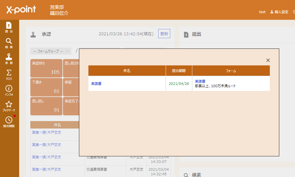Open 個人設定 personal settings
Viewport: 295px width, 177px height.
click(x=279, y=12)
